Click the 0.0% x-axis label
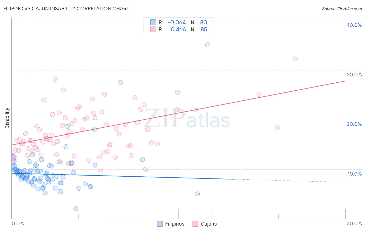This screenshot has width=365, height=231. [x=18, y=223]
